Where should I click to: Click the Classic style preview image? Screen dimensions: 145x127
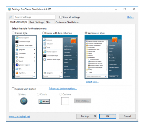point(24,57)
